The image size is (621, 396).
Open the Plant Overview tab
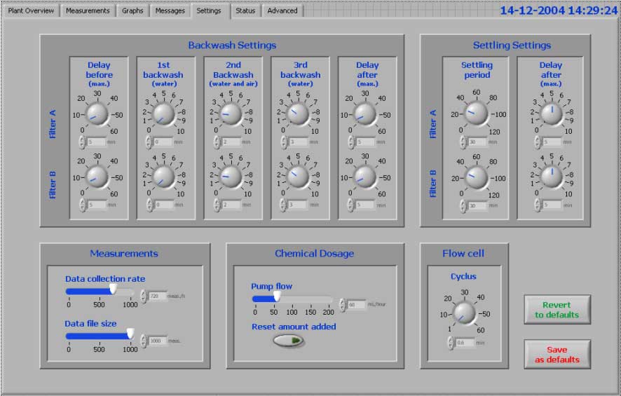pos(31,11)
